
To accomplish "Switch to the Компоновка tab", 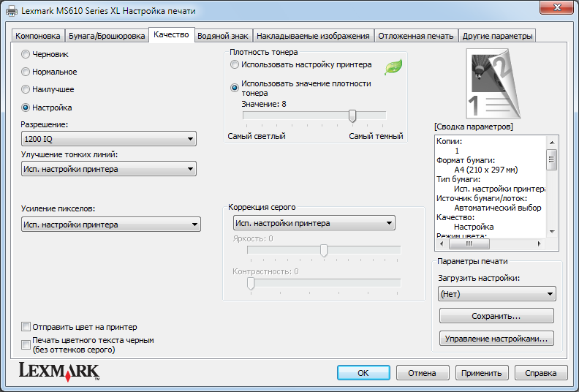I will 38,36.
